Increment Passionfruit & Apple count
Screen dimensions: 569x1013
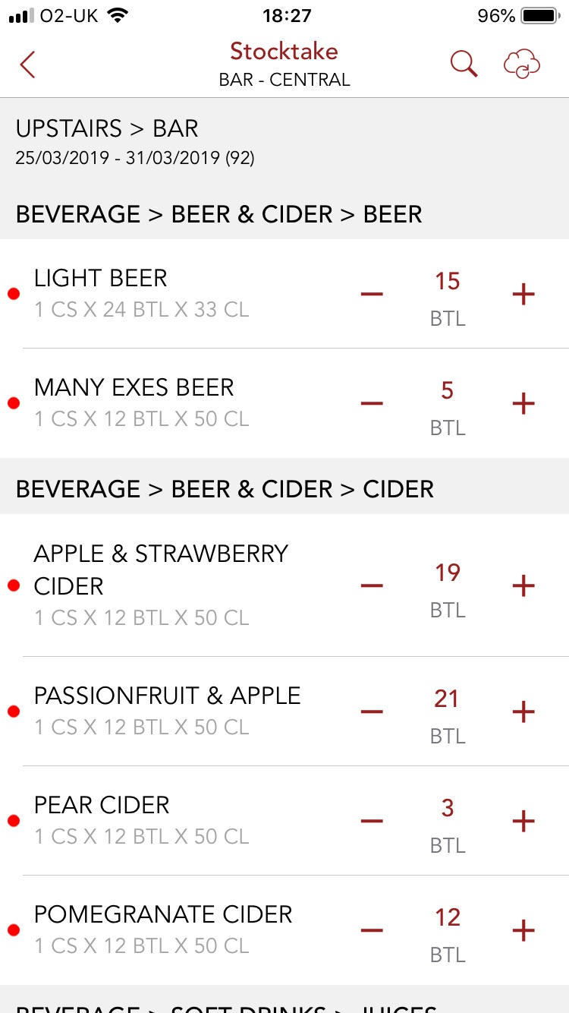[523, 712]
